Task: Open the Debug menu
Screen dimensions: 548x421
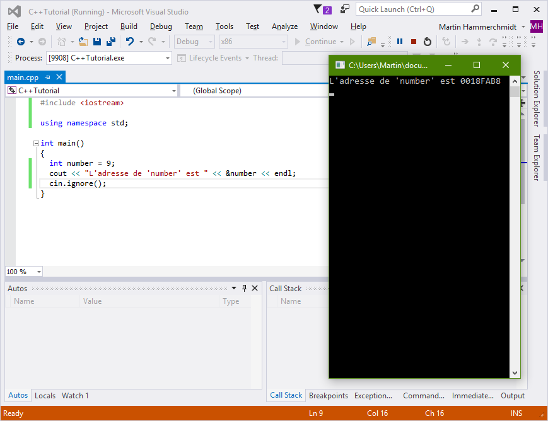Action: pyautogui.click(x=161, y=26)
